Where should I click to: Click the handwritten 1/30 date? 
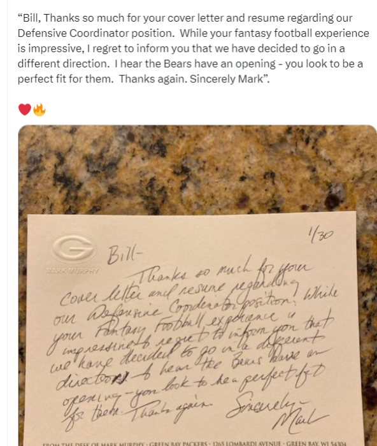coord(320,236)
